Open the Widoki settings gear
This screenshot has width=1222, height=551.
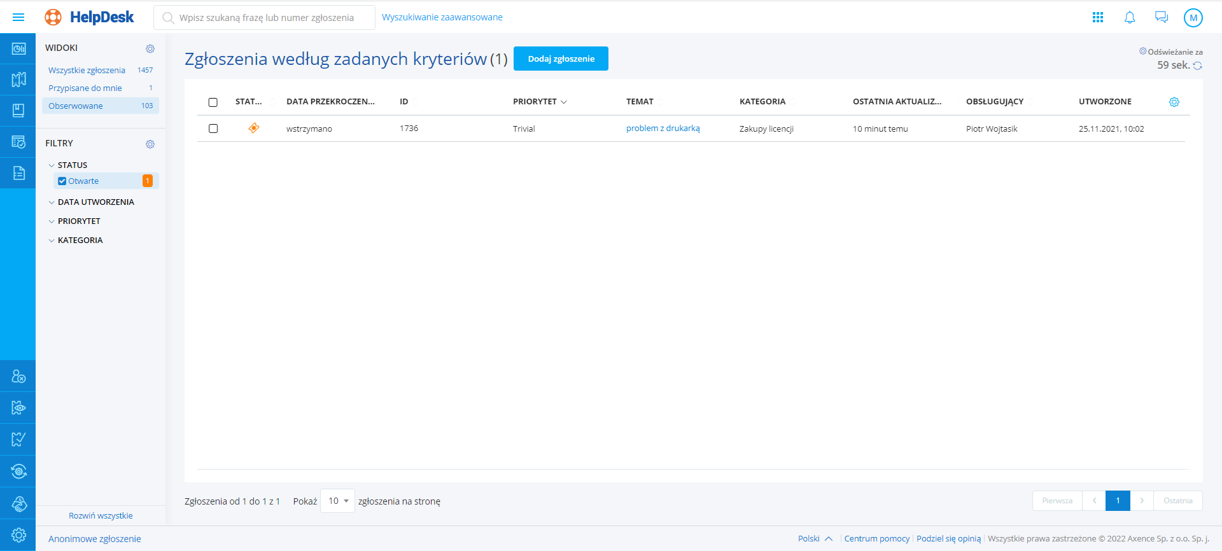coord(150,48)
